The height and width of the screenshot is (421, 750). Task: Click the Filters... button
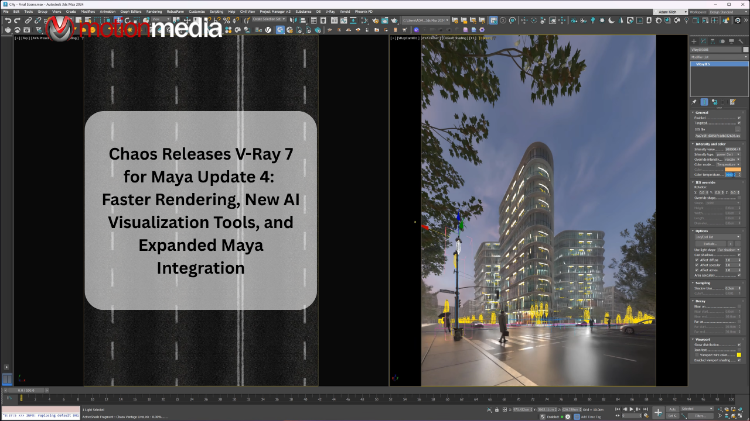tap(701, 416)
